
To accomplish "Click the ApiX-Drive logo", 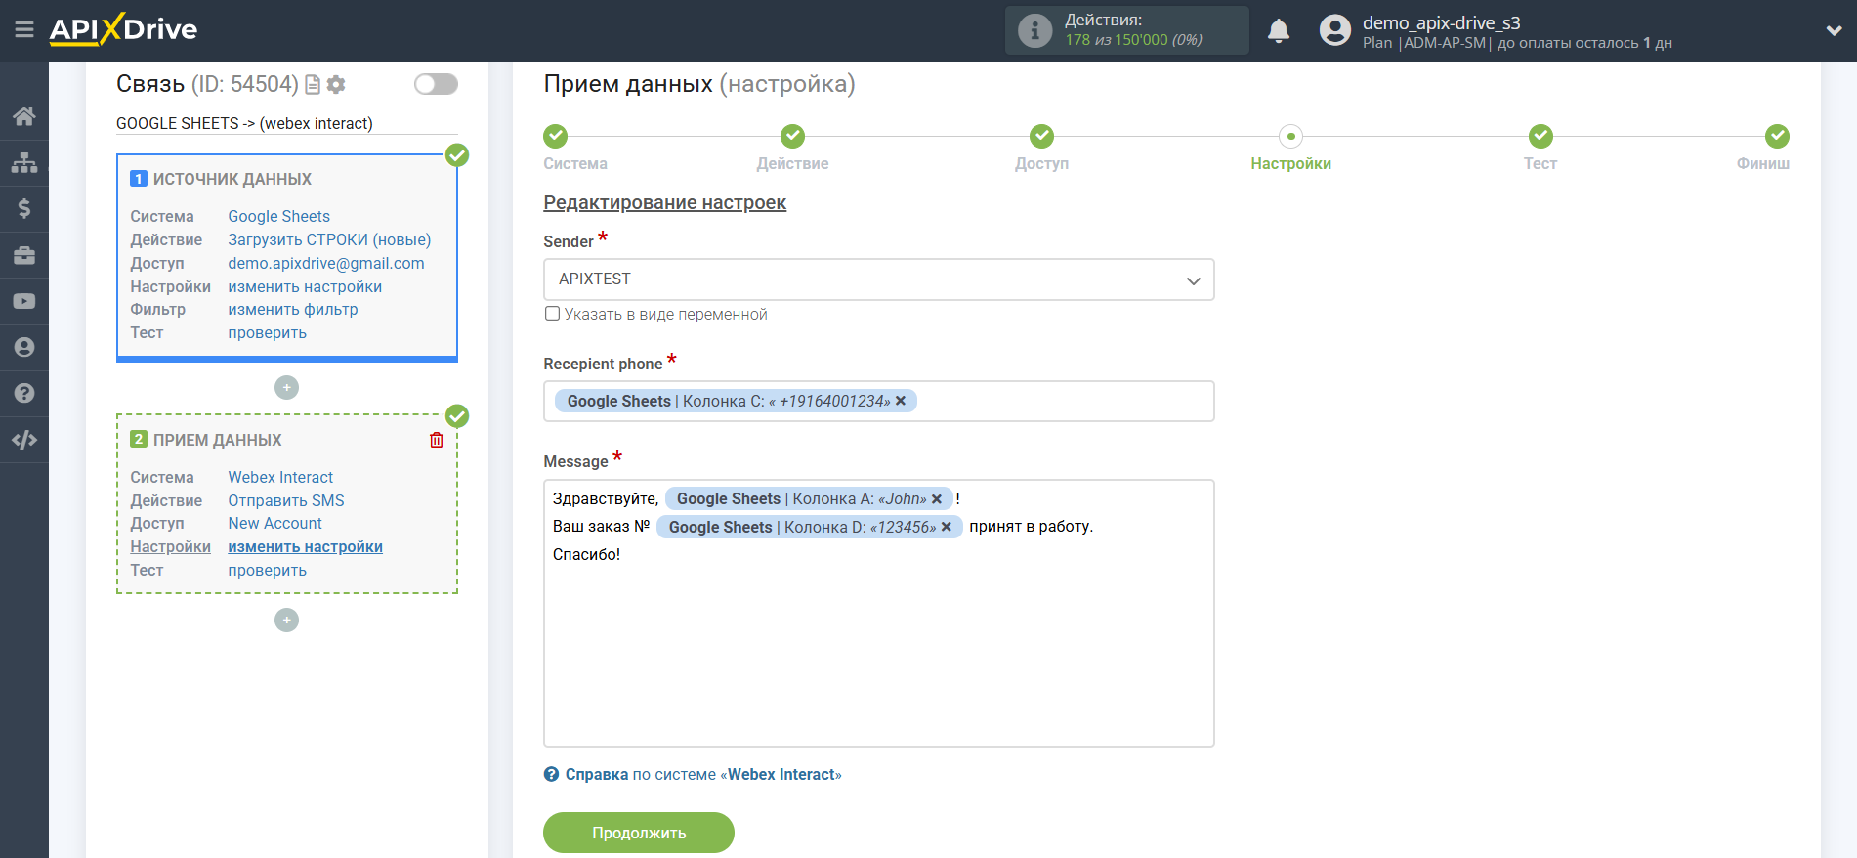I will tap(123, 29).
